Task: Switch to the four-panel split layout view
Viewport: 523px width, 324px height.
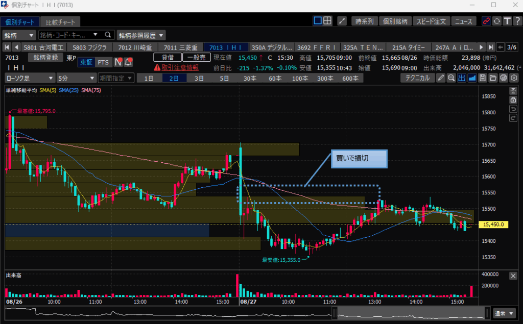Action: click(x=327, y=21)
